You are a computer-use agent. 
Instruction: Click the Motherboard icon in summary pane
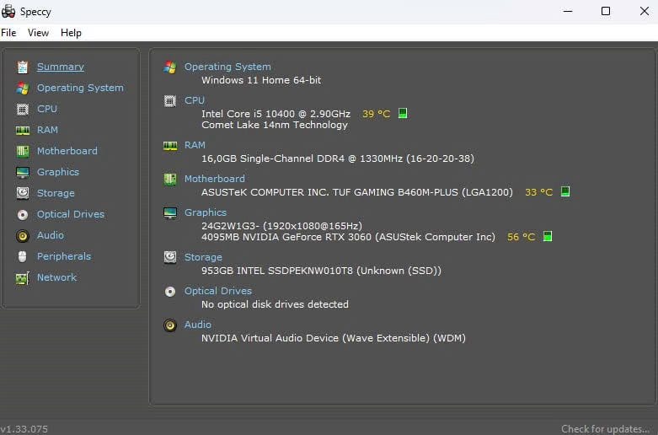point(170,180)
